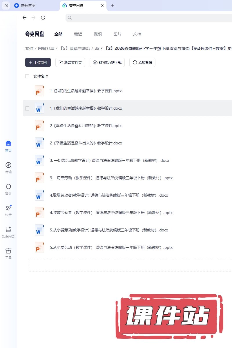Open the 传输 transfer icon in sidebar
Image resolution: width=232 pixels, height=348 pixels.
pos(8,165)
